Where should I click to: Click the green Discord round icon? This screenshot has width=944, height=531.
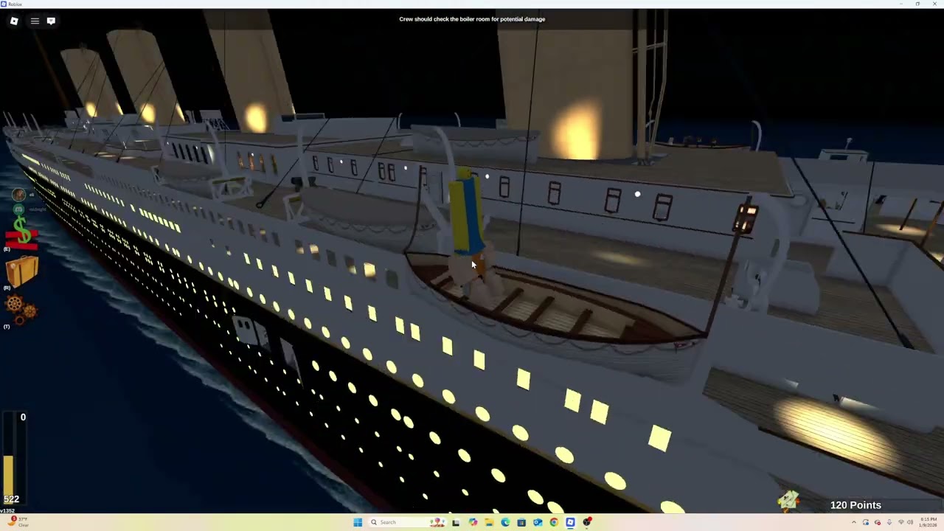[19, 209]
